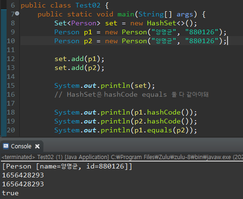Click Set<Person> type on line 8
The height and width of the screenshot is (199, 243).
coord(77,23)
